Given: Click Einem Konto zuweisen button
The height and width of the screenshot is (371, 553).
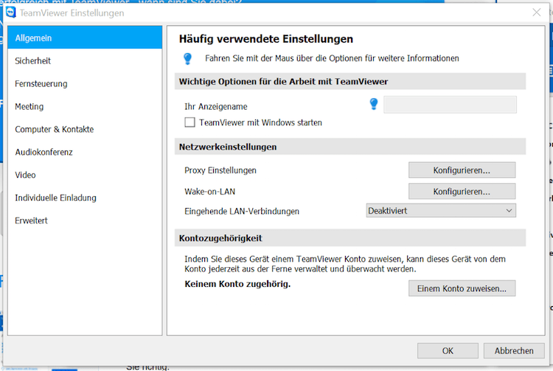Looking at the screenshot, I should point(462,288).
